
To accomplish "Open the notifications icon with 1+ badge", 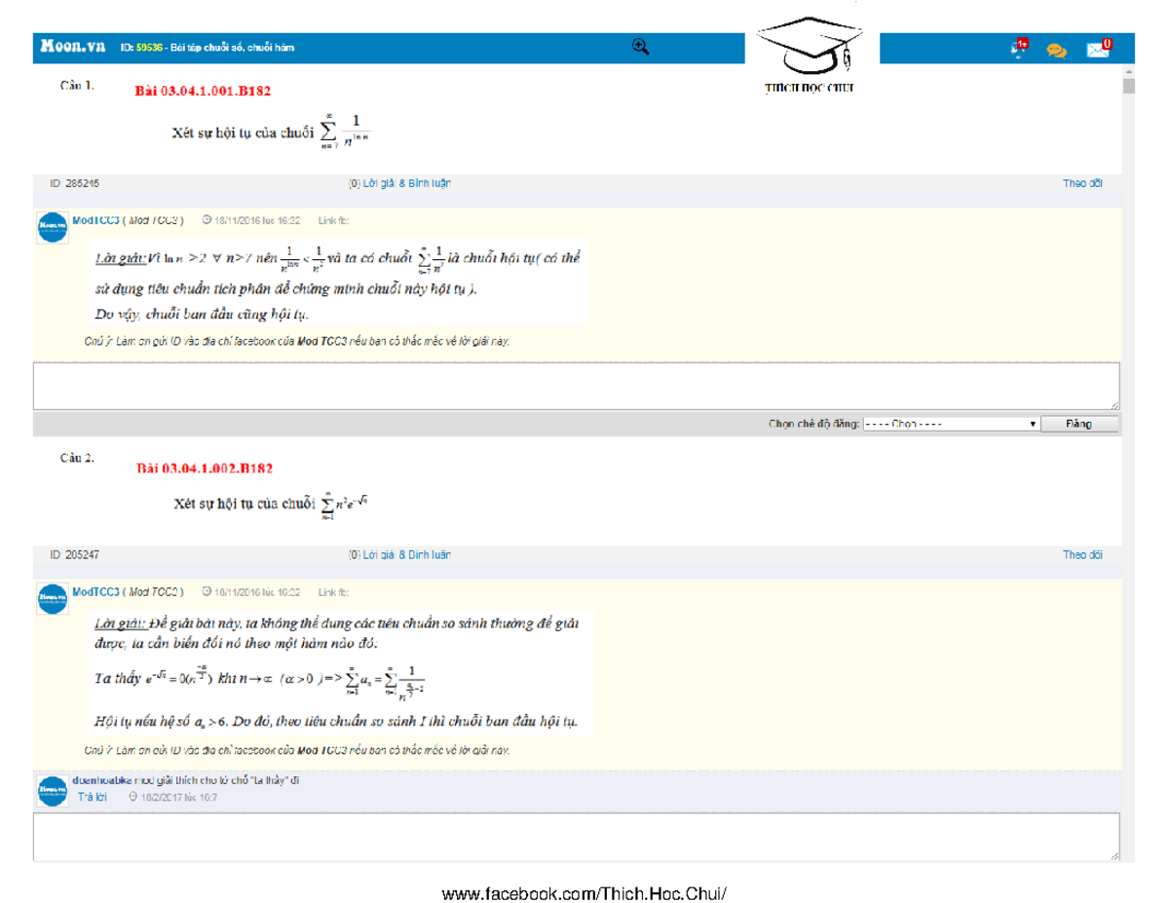I will [1019, 48].
